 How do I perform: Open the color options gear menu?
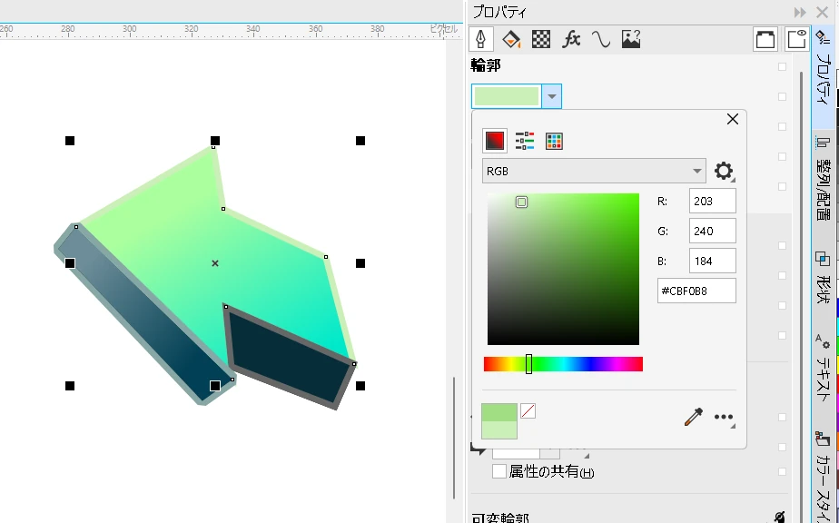coord(725,171)
